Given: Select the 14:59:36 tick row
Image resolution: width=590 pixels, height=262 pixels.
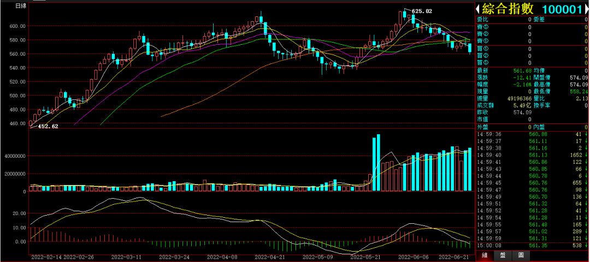Looking at the screenshot, I should (x=532, y=134).
